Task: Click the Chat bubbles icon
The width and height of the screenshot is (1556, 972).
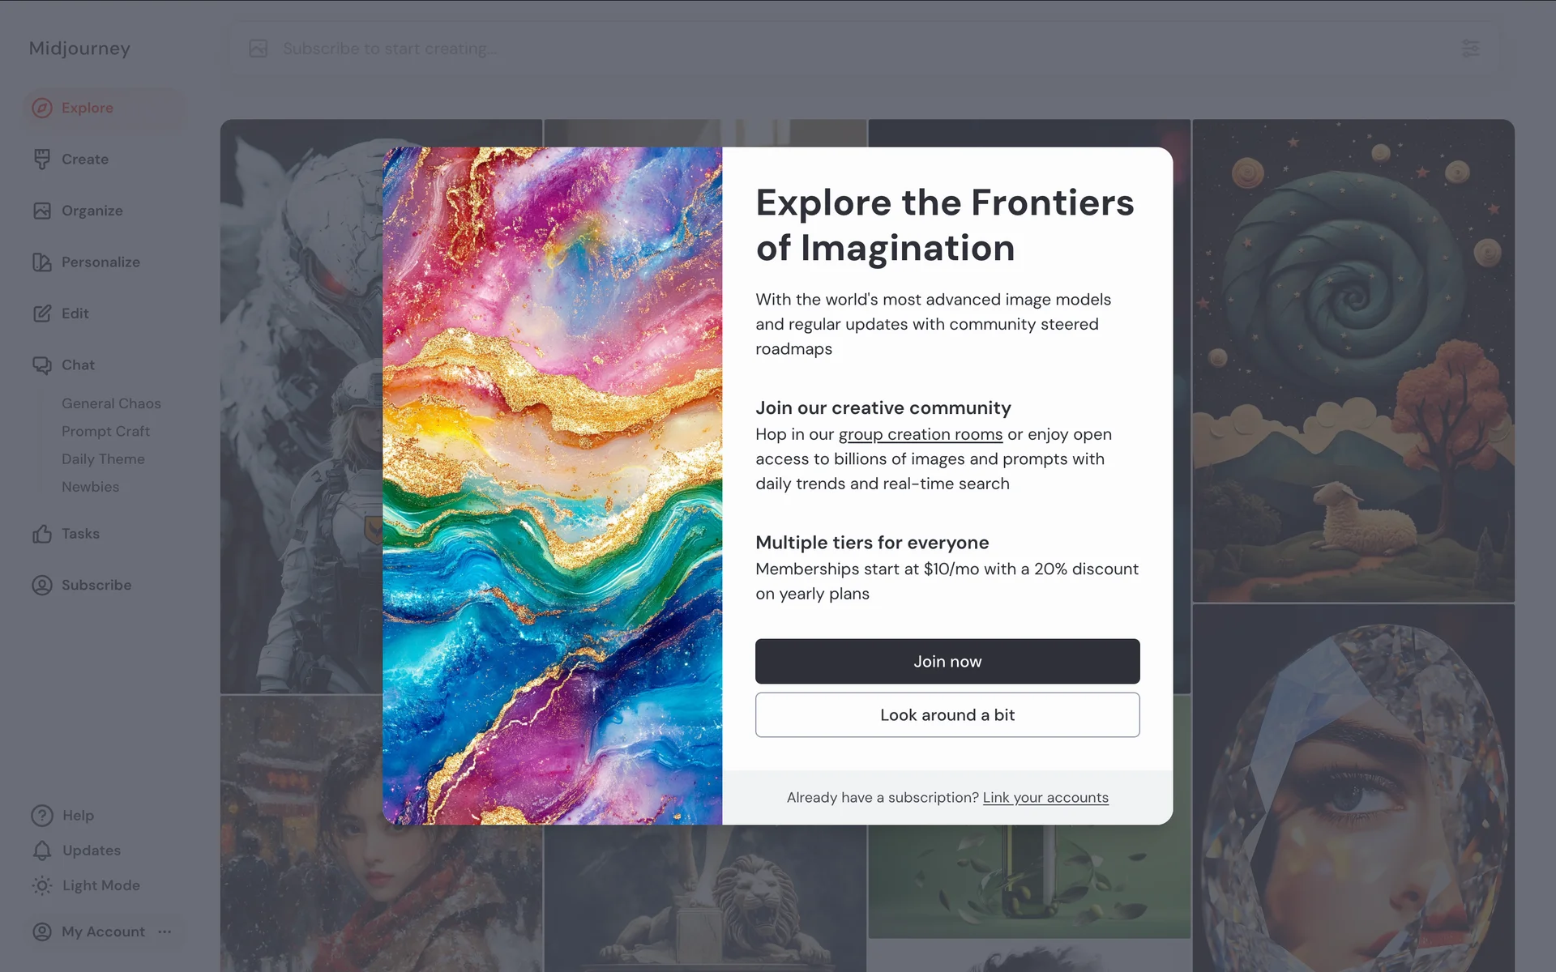Action: 42,365
